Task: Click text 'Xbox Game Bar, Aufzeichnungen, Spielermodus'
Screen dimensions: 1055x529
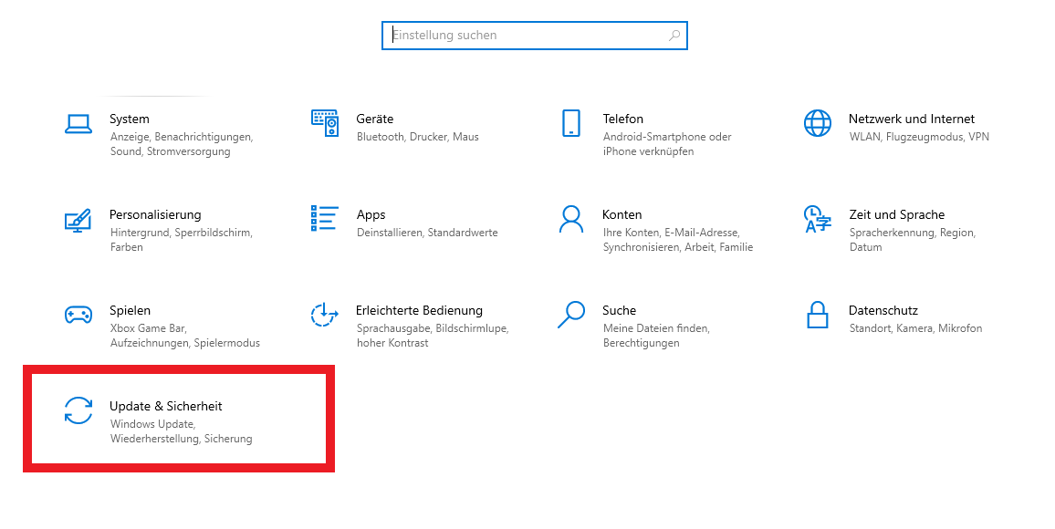Action: [x=185, y=336]
